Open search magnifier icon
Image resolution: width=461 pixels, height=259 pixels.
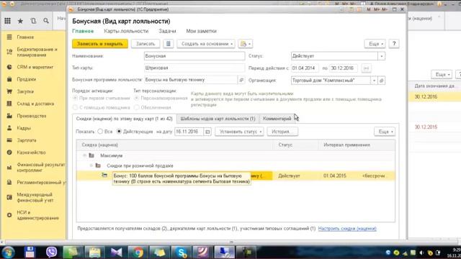point(46,21)
